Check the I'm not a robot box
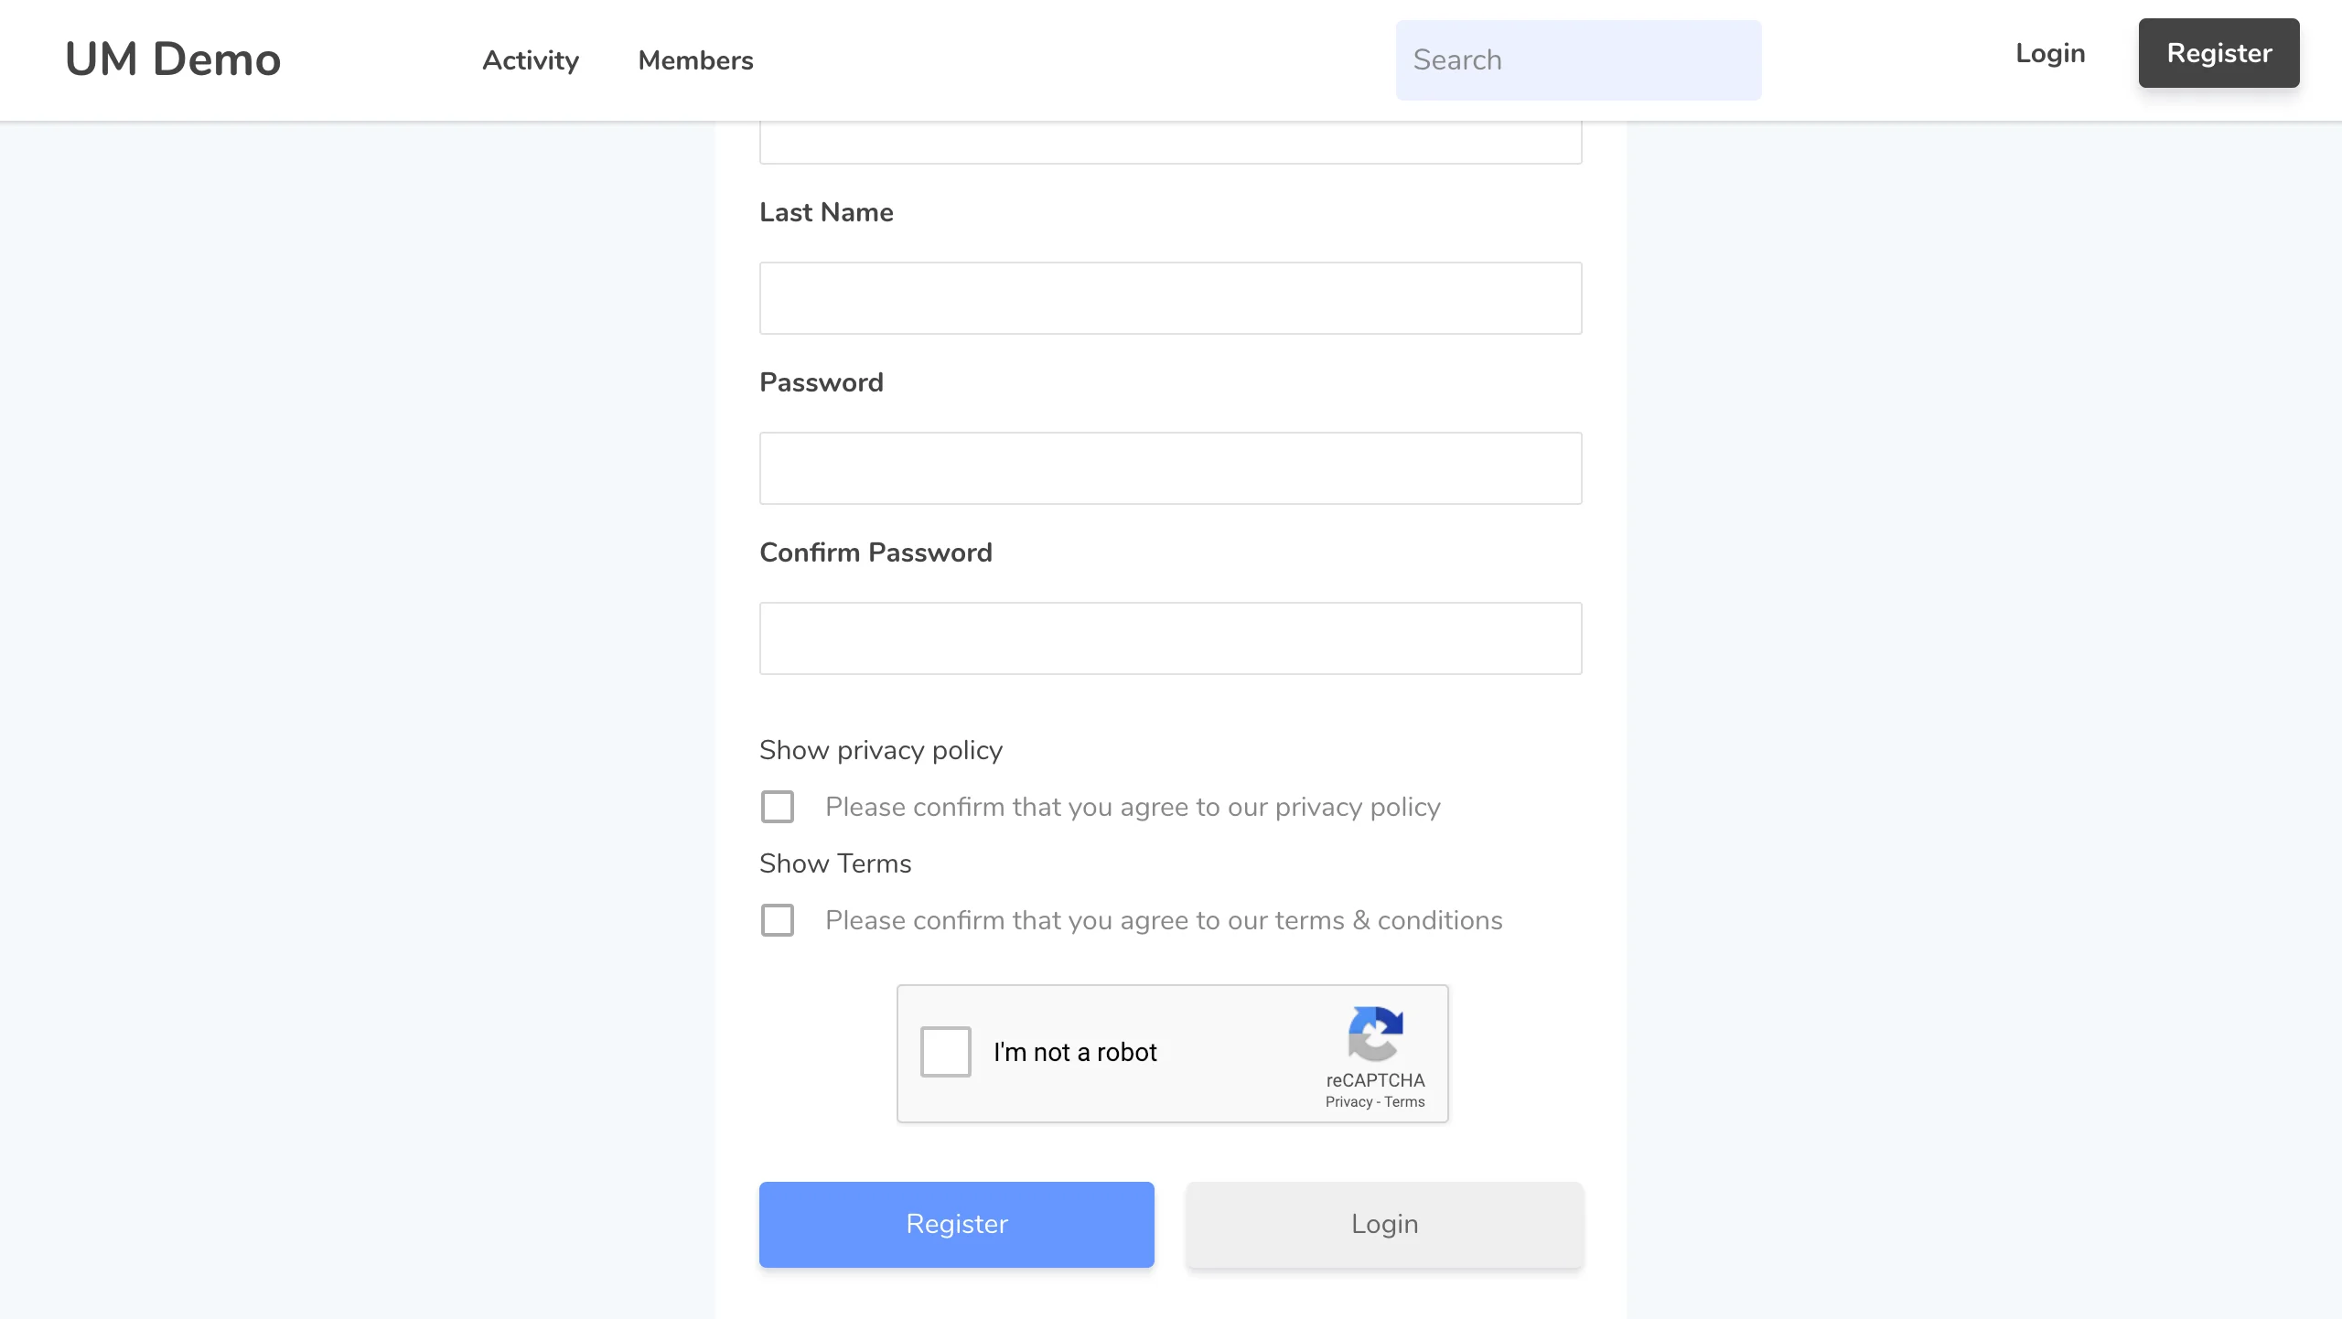2342x1319 pixels. [944, 1052]
